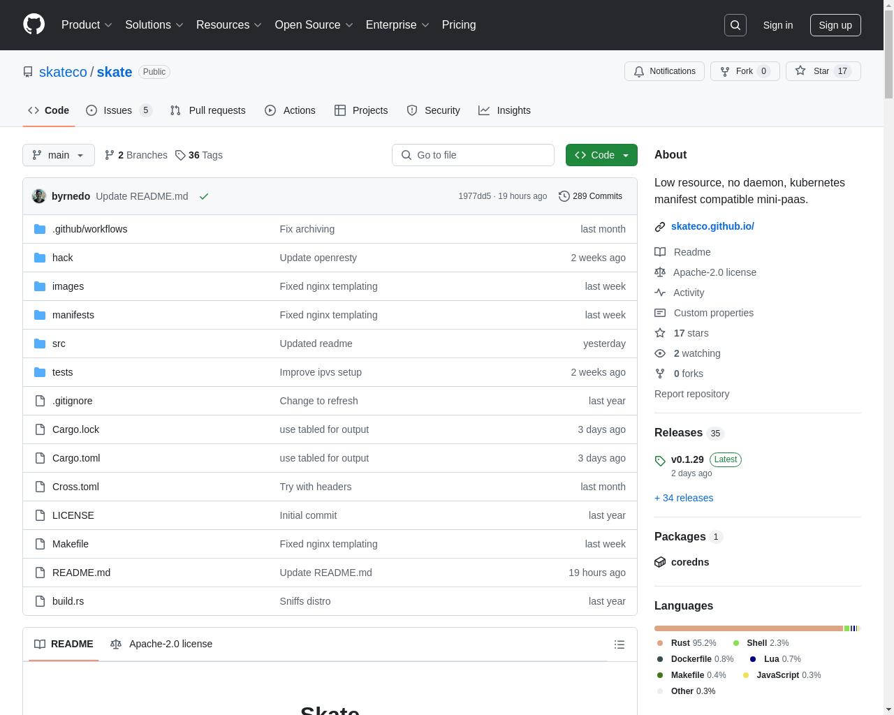Click the Rust segment of the languages bar

(x=749, y=628)
